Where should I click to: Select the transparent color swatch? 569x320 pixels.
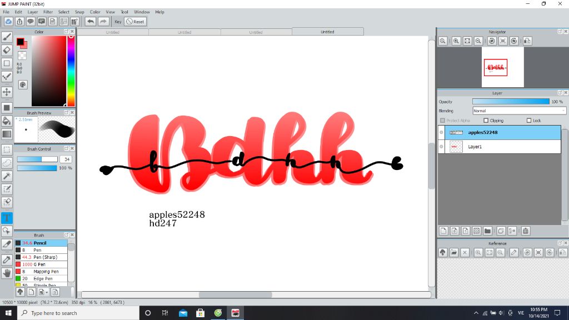coord(22,56)
